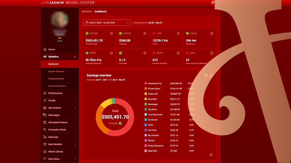Click info icon on Hot Deals card
Screen dimensions: 291x163
(145, 53)
